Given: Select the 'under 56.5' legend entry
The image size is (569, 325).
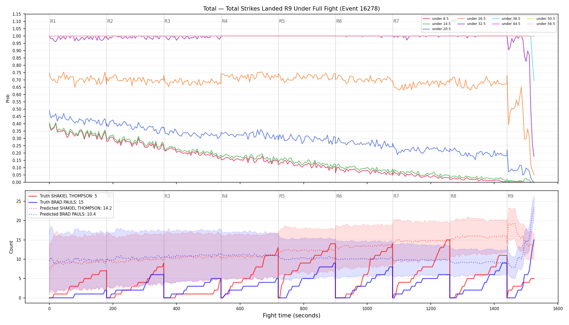Looking at the screenshot, I should [541, 24].
